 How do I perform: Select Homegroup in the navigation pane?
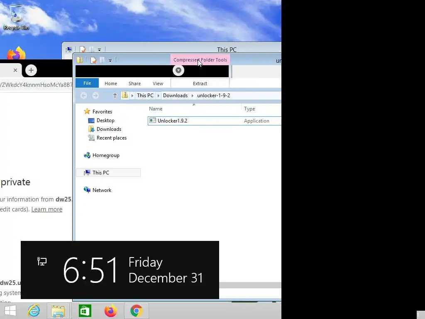coord(106,155)
